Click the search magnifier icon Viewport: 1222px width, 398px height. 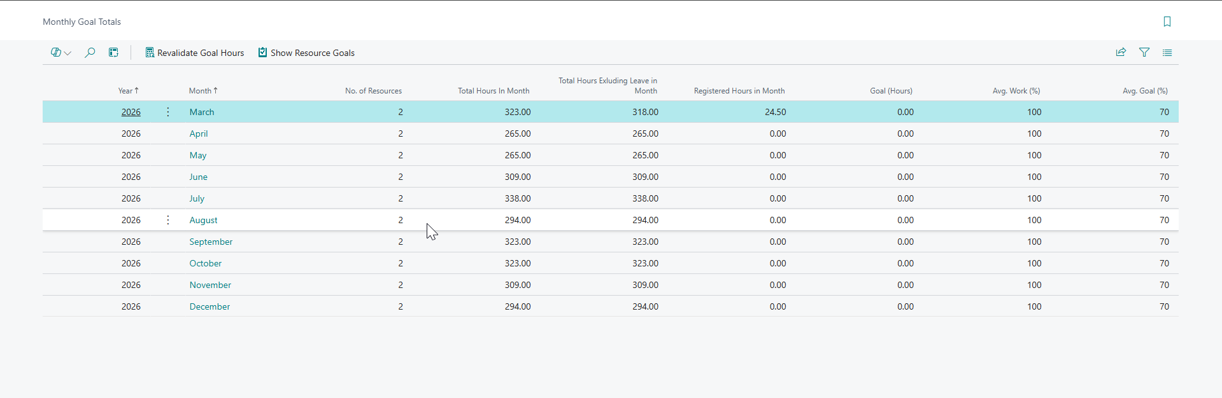tap(90, 53)
